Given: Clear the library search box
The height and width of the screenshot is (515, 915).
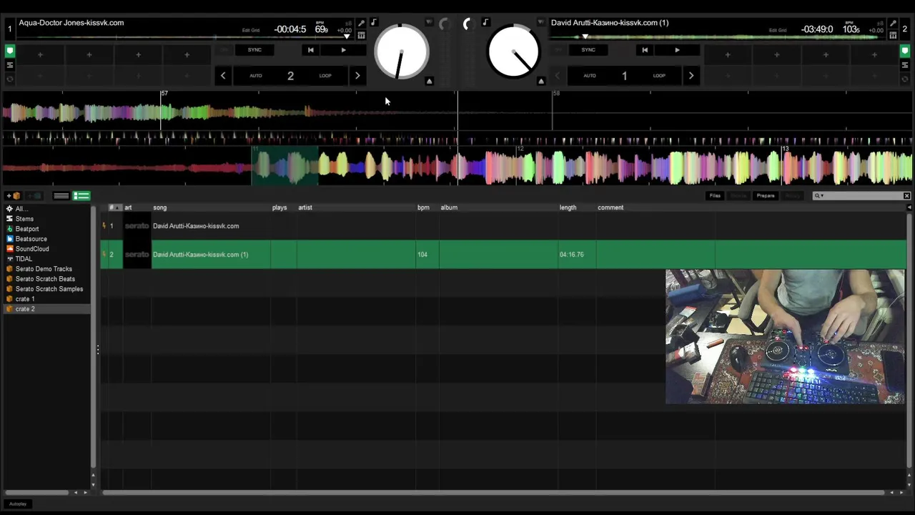Looking at the screenshot, I should (x=906, y=196).
